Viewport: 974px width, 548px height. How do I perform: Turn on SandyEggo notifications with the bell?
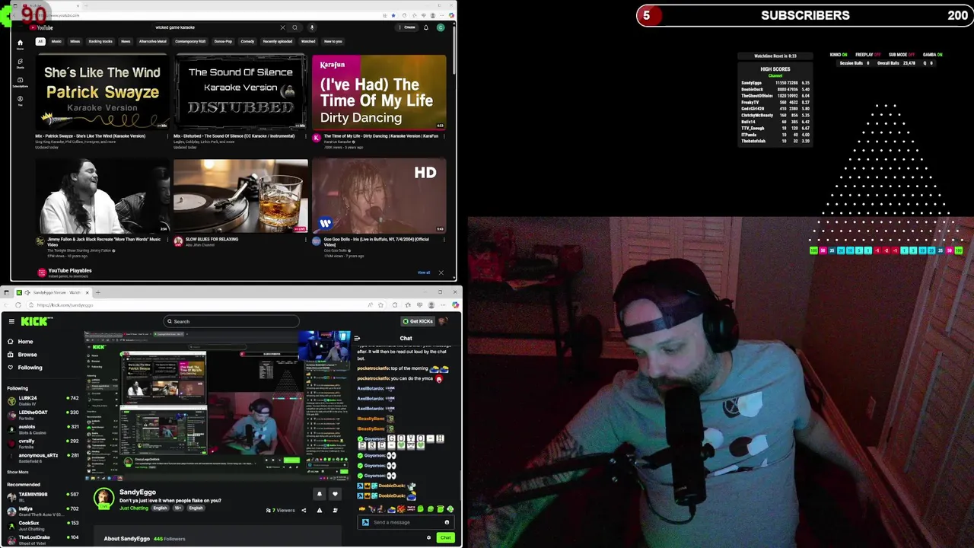(x=320, y=494)
